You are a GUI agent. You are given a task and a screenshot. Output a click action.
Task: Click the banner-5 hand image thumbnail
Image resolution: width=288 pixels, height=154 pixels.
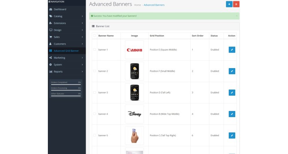tap(134, 135)
